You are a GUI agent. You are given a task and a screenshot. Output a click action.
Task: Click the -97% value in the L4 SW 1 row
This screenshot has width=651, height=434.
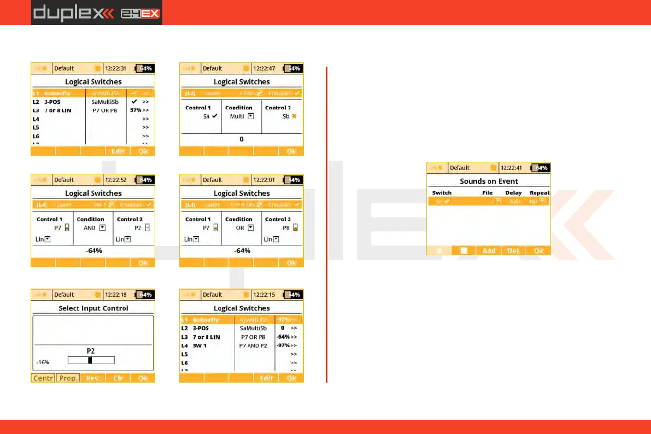283,345
